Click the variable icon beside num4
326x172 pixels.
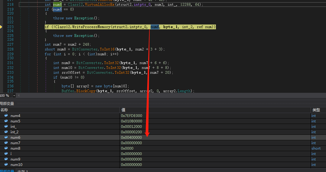(x=6, y=115)
